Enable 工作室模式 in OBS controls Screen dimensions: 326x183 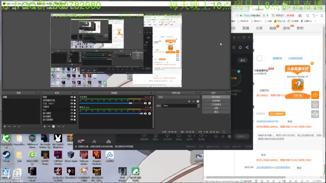[x=216, y=105]
